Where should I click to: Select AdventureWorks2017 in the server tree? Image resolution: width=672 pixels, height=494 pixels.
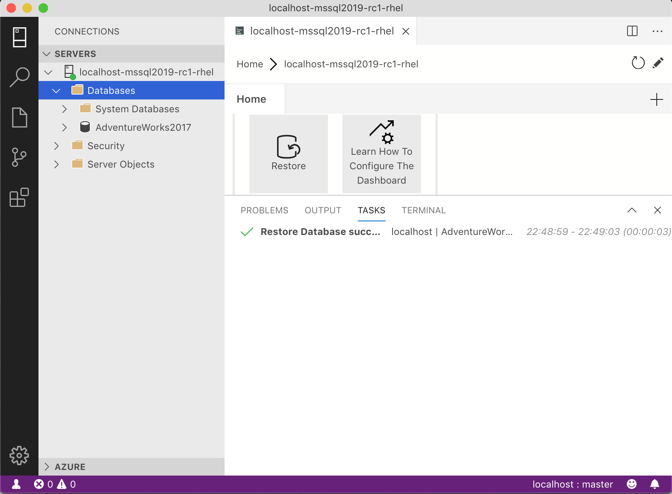tap(144, 128)
